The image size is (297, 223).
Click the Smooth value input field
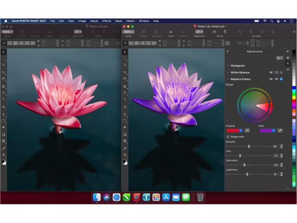click(x=275, y=146)
